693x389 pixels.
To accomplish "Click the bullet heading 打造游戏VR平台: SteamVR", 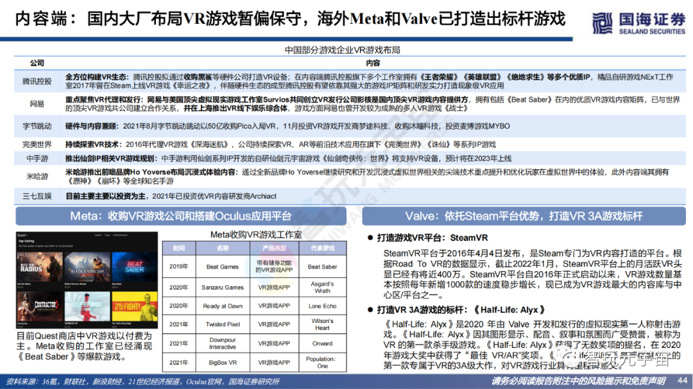I will click(x=432, y=238).
